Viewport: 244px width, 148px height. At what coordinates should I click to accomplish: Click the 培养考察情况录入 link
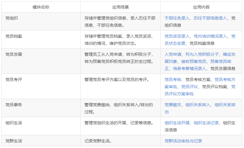[190, 69]
